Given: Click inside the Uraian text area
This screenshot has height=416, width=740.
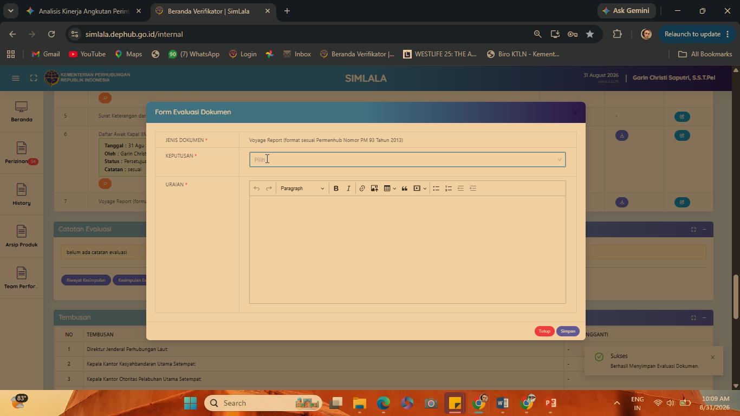Looking at the screenshot, I should click(407, 250).
